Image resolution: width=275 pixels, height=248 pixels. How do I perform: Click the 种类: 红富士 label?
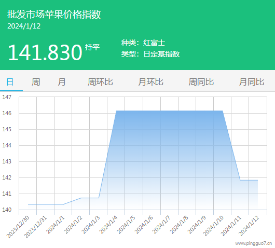(x=143, y=43)
